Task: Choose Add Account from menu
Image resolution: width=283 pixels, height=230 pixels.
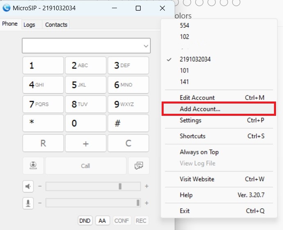Action: (200, 109)
